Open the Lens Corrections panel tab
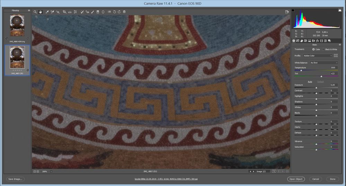The width and height of the screenshot is (346, 186). click(x=313, y=41)
